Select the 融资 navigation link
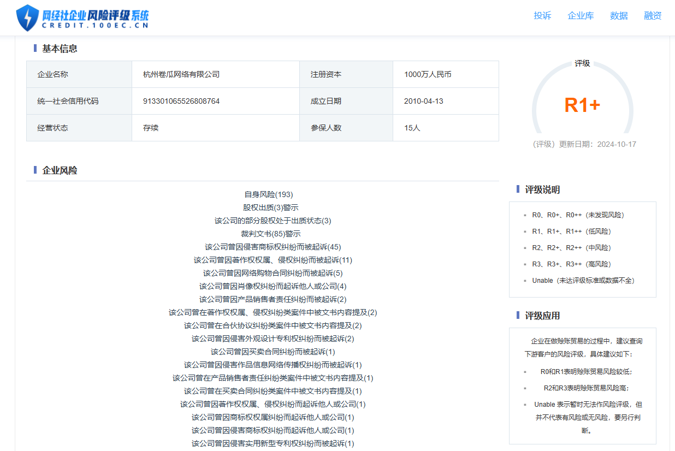 pyautogui.click(x=653, y=16)
